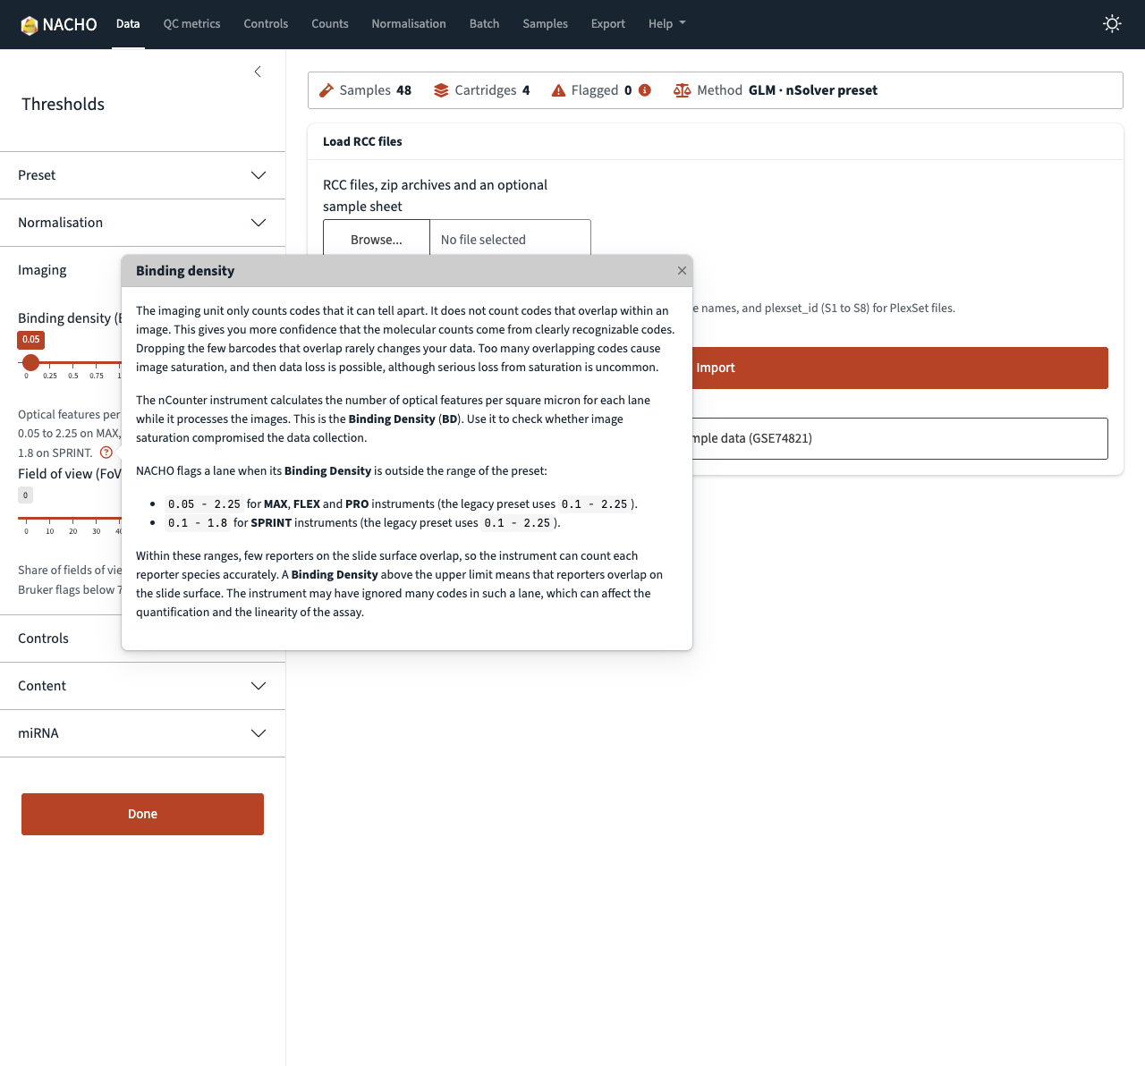Image resolution: width=1145 pixels, height=1066 pixels.
Task: Select the Normalisation tab in navbar
Action: point(409,24)
